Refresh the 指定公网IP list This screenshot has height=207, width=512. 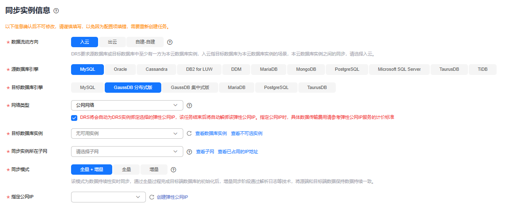(x=152, y=197)
